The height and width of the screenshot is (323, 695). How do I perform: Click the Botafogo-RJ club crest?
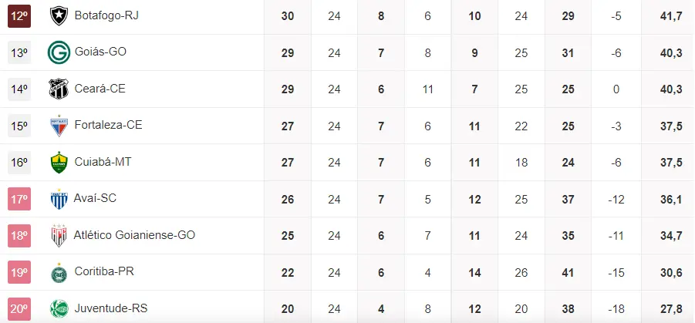click(x=59, y=15)
